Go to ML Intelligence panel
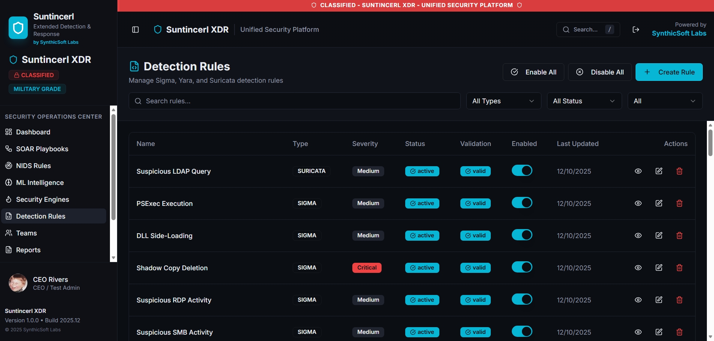This screenshot has height=341, width=714. (x=39, y=182)
